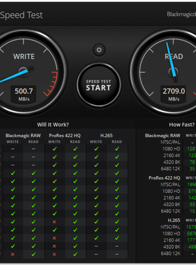The width and height of the screenshot is (196, 265).
Task: Select NTSC/PAL row under How Fast Blackmagic RAW
Action: [x=170, y=142]
